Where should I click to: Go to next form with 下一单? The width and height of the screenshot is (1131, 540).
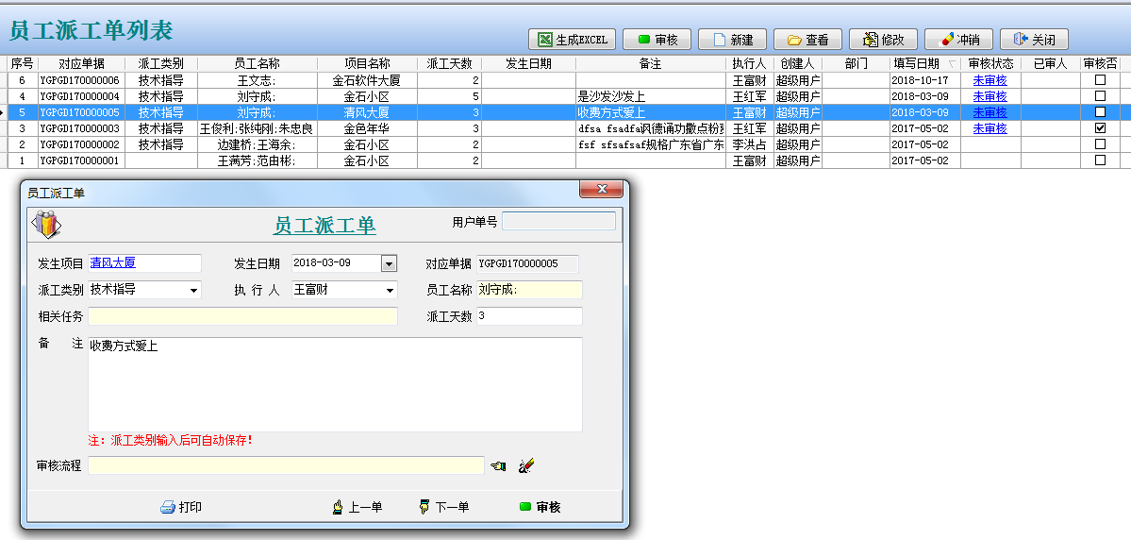point(444,507)
